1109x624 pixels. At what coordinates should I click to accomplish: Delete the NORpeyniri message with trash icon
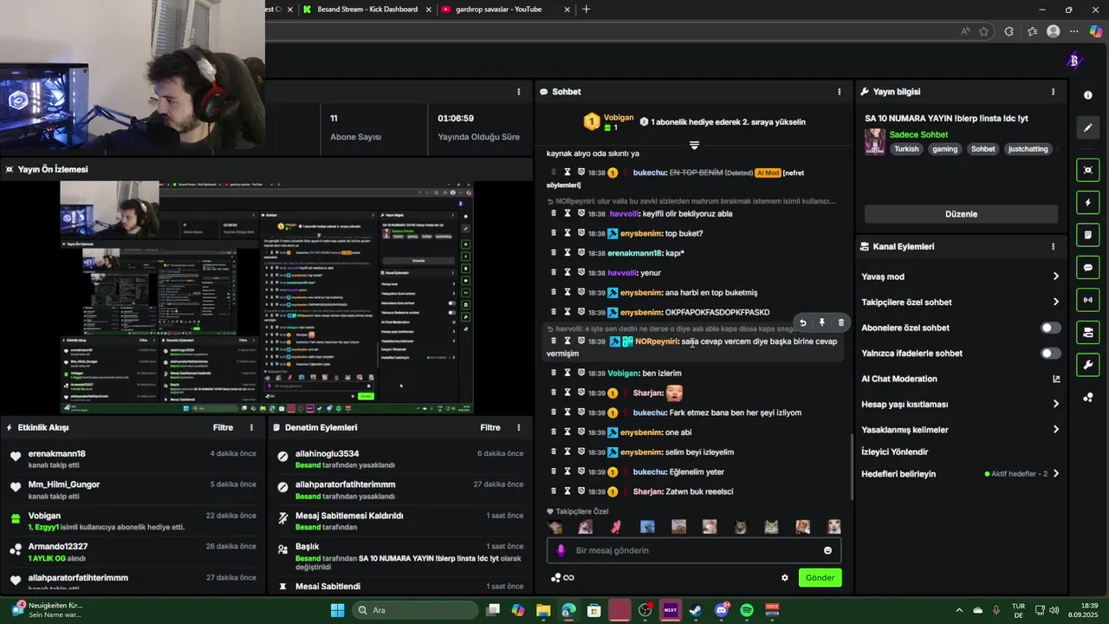pos(840,322)
